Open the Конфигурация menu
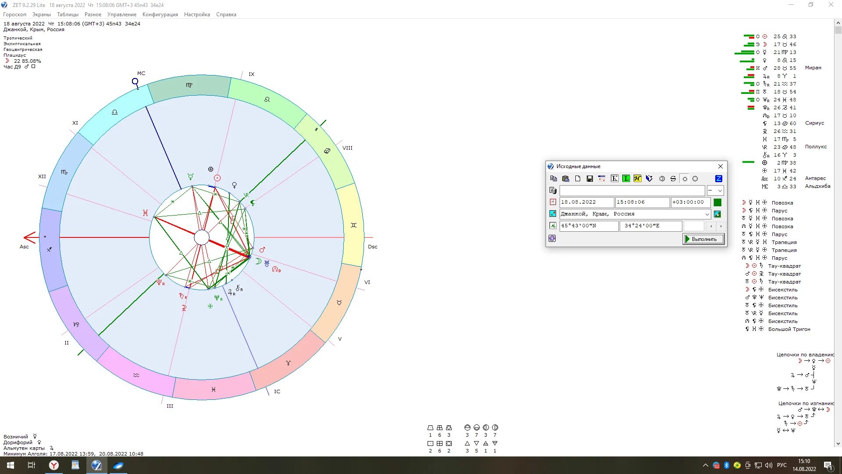 (160, 14)
